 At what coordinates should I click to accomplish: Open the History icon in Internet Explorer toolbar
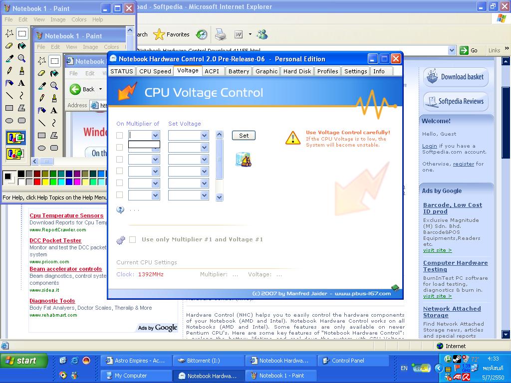[202, 34]
